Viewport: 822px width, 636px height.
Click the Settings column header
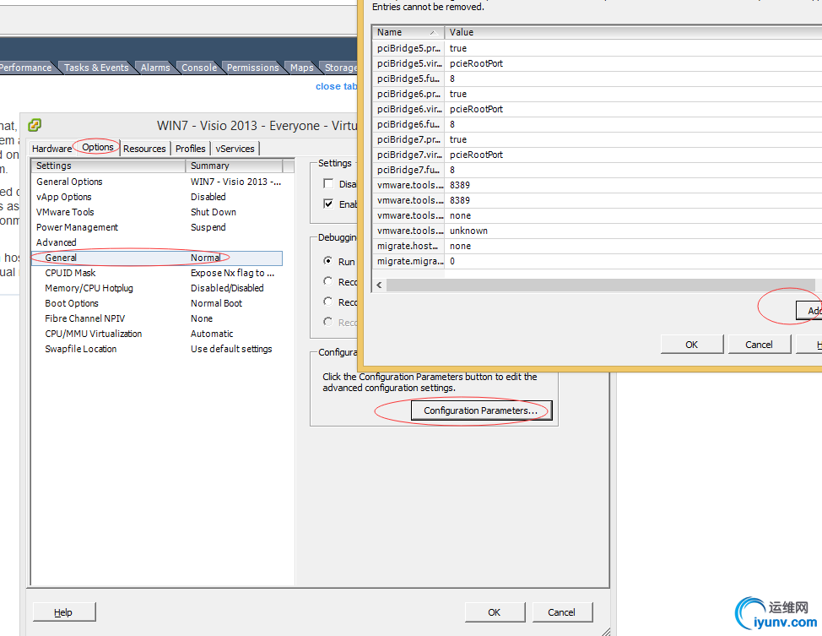tap(109, 166)
